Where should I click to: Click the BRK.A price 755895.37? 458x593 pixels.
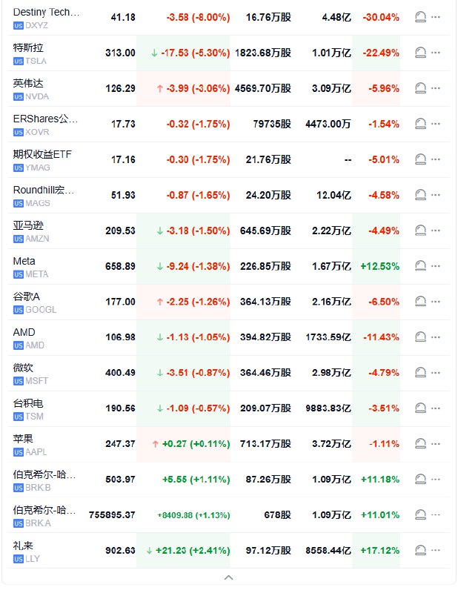(112, 514)
